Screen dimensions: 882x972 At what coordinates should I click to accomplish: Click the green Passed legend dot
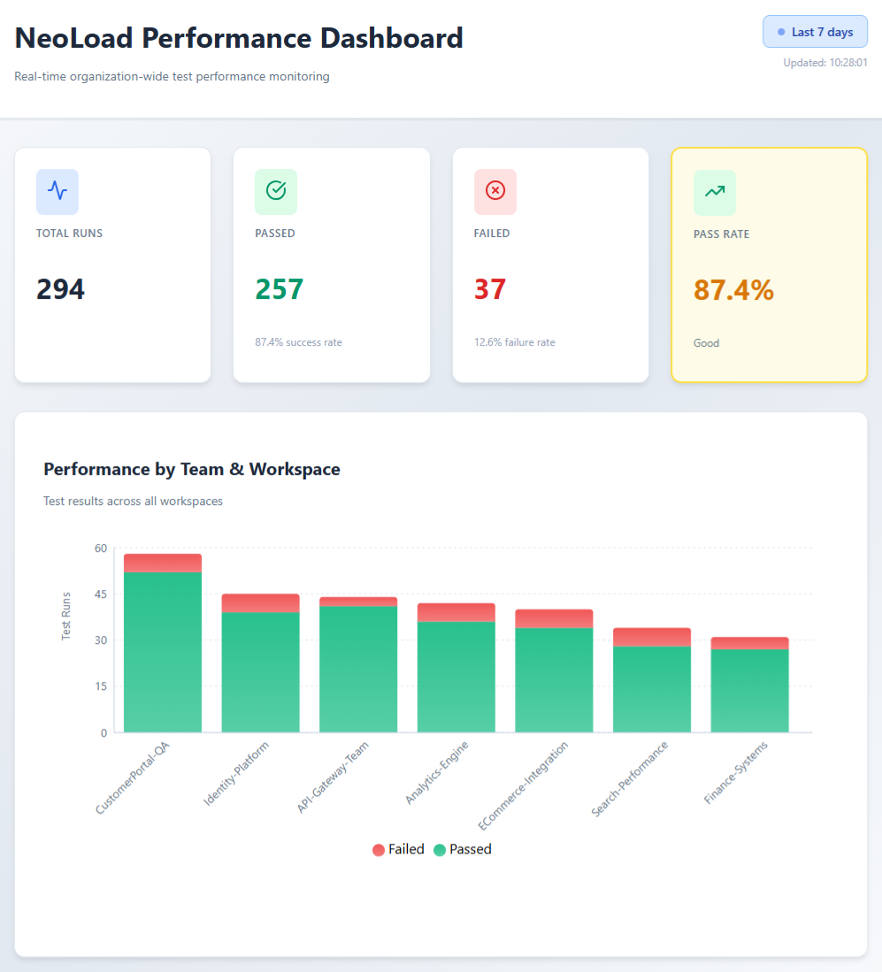click(440, 850)
